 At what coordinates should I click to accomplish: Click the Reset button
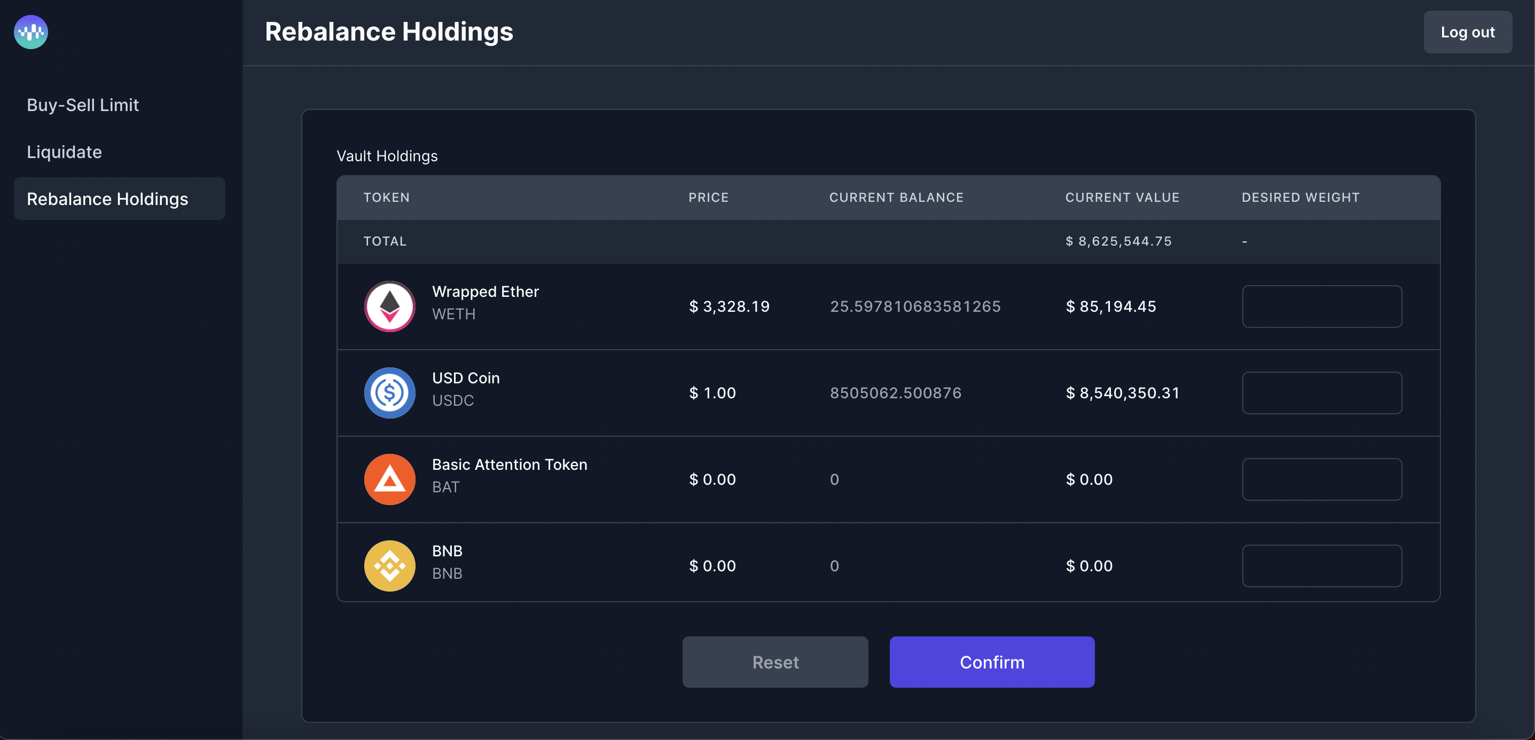774,662
